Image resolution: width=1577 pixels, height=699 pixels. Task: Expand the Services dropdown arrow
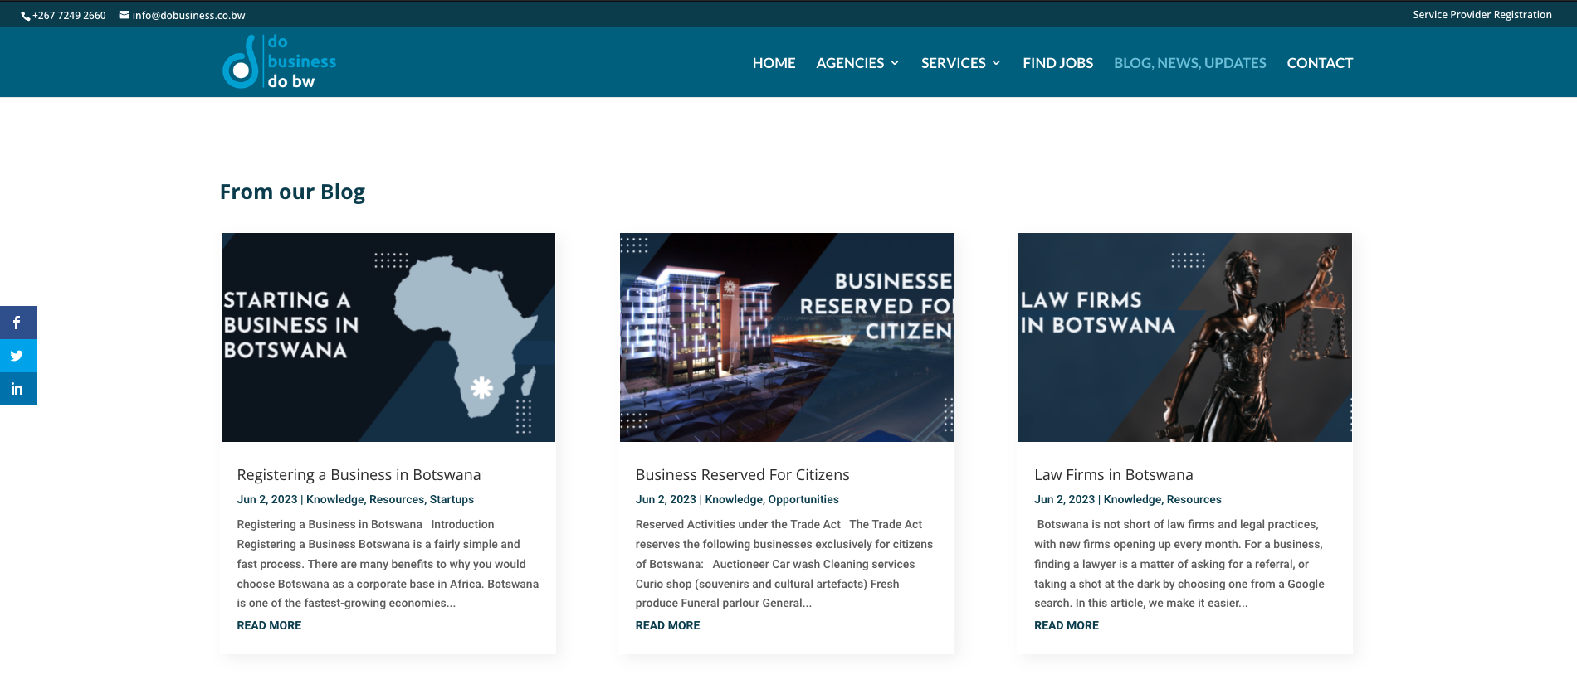pos(996,63)
